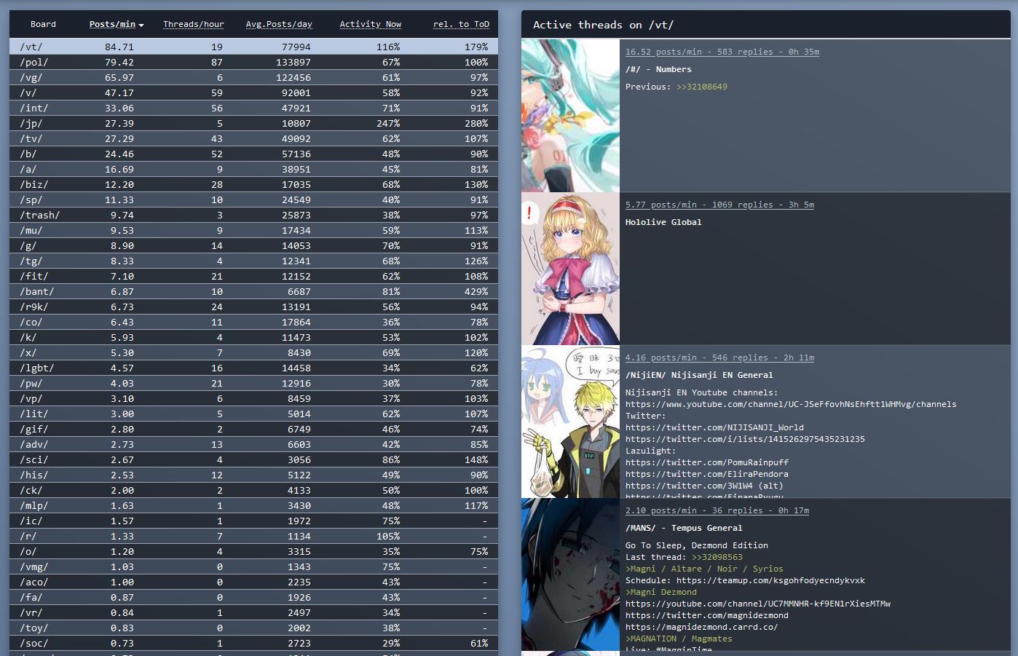Click the rel. to ToD column header

point(461,24)
